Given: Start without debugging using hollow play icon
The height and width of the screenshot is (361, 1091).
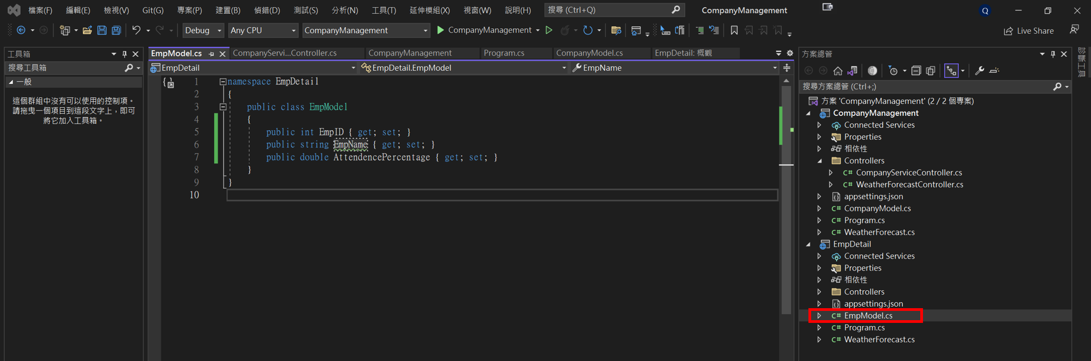Looking at the screenshot, I should click(549, 30).
